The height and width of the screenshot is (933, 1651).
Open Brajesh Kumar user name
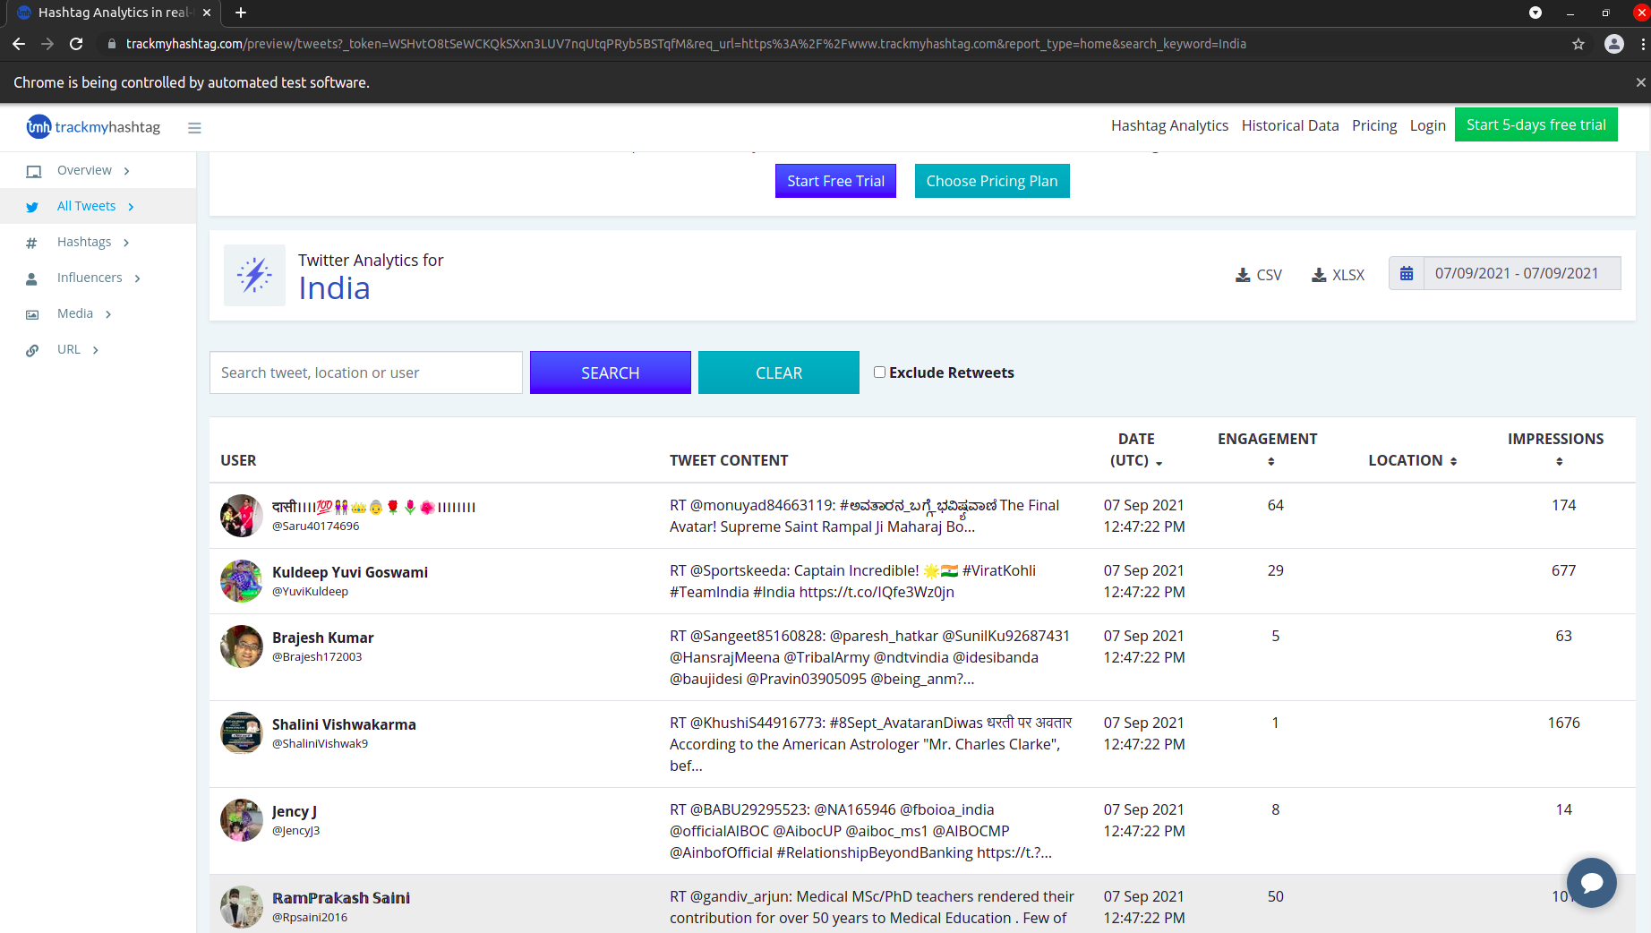click(x=323, y=638)
